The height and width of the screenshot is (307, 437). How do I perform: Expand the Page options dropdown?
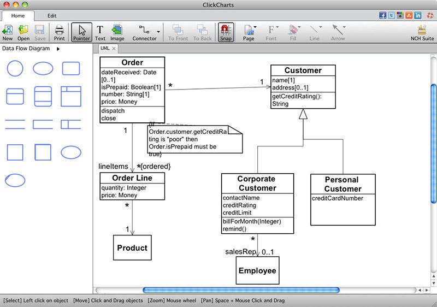255,28
